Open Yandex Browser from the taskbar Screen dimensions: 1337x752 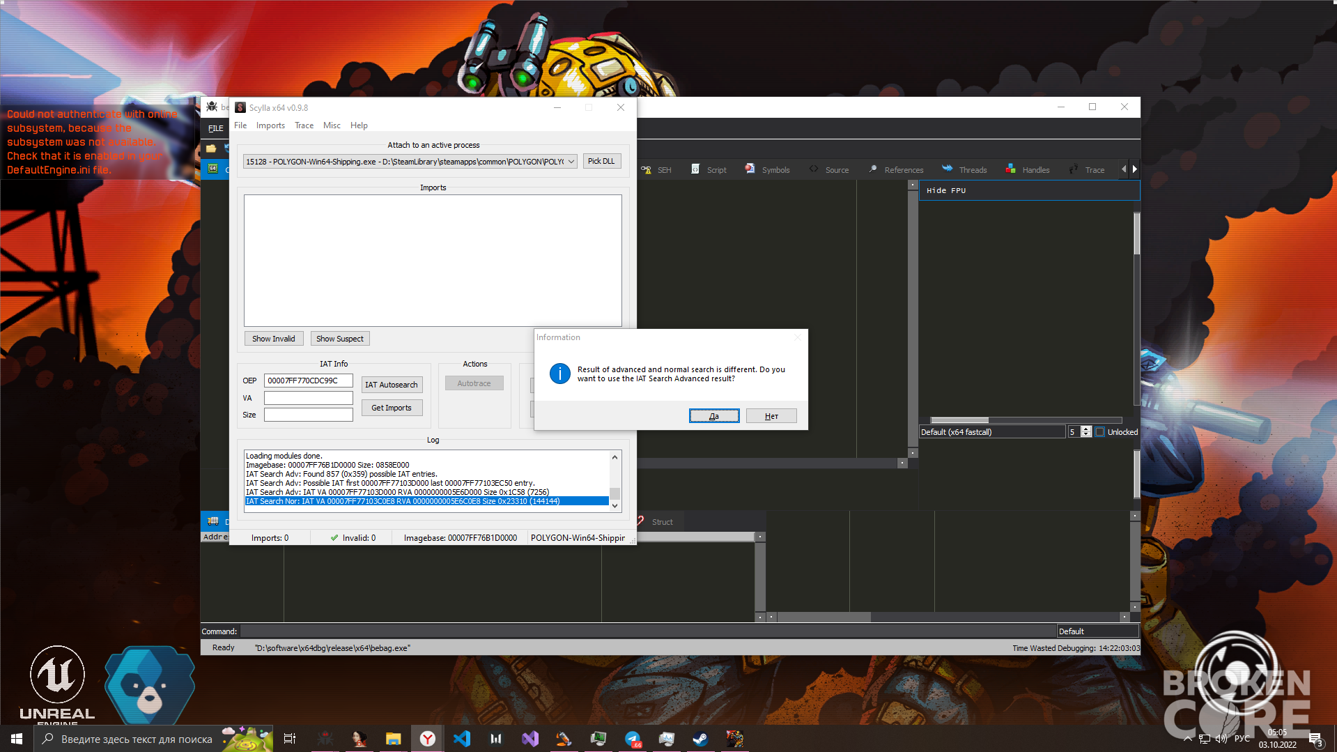coord(428,739)
